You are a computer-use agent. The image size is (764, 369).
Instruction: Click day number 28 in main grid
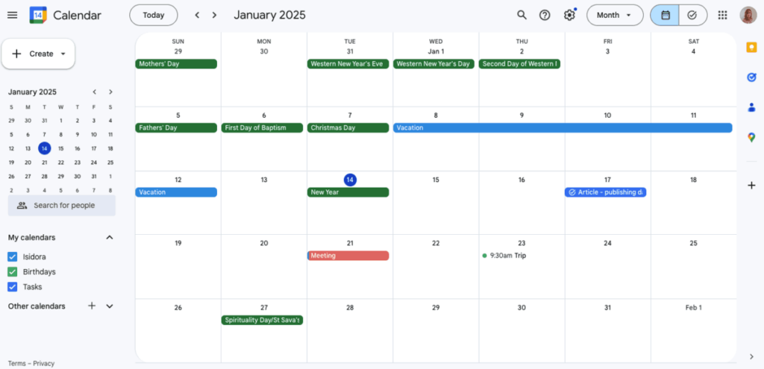350,308
